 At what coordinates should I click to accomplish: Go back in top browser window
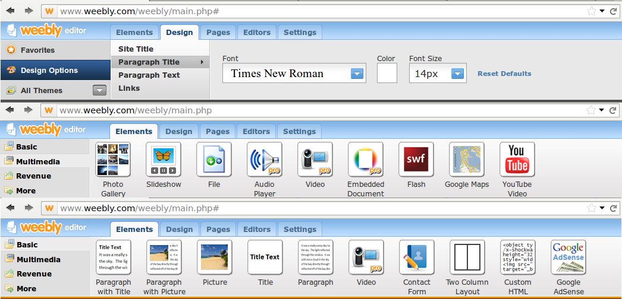pyautogui.click(x=10, y=11)
